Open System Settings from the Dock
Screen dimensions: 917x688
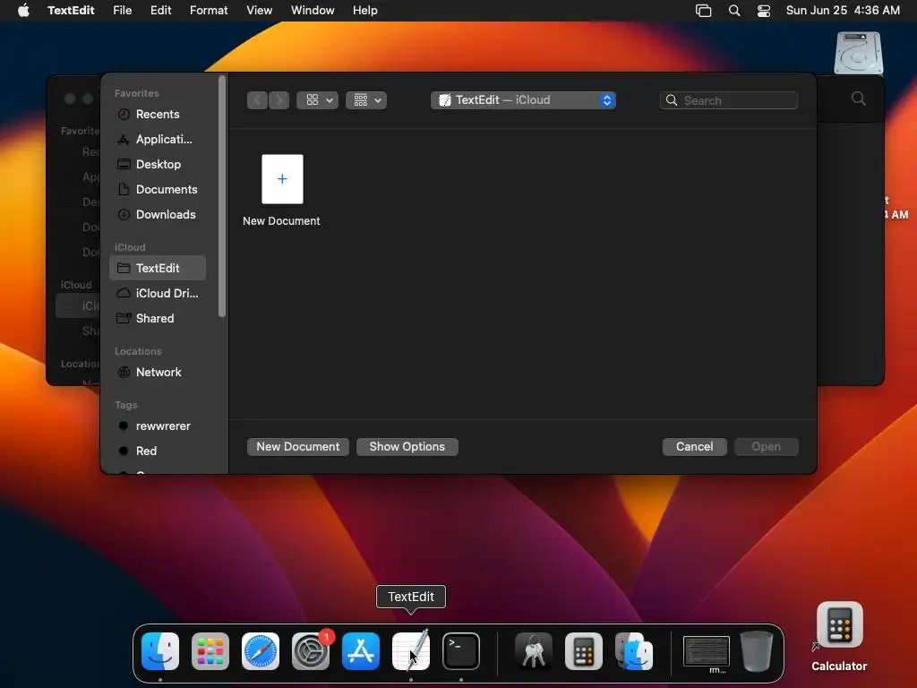[x=311, y=651]
